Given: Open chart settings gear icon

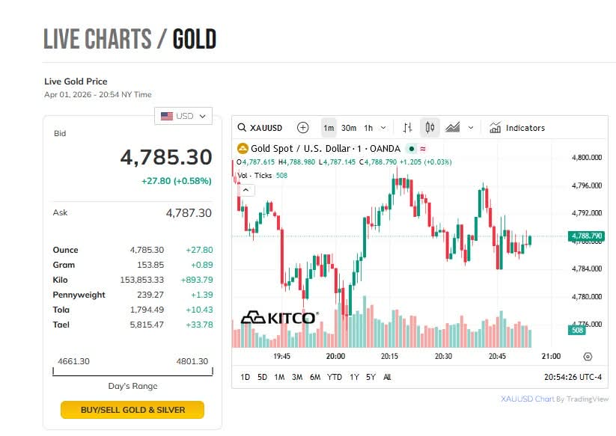Looking at the screenshot, I should pos(588,357).
